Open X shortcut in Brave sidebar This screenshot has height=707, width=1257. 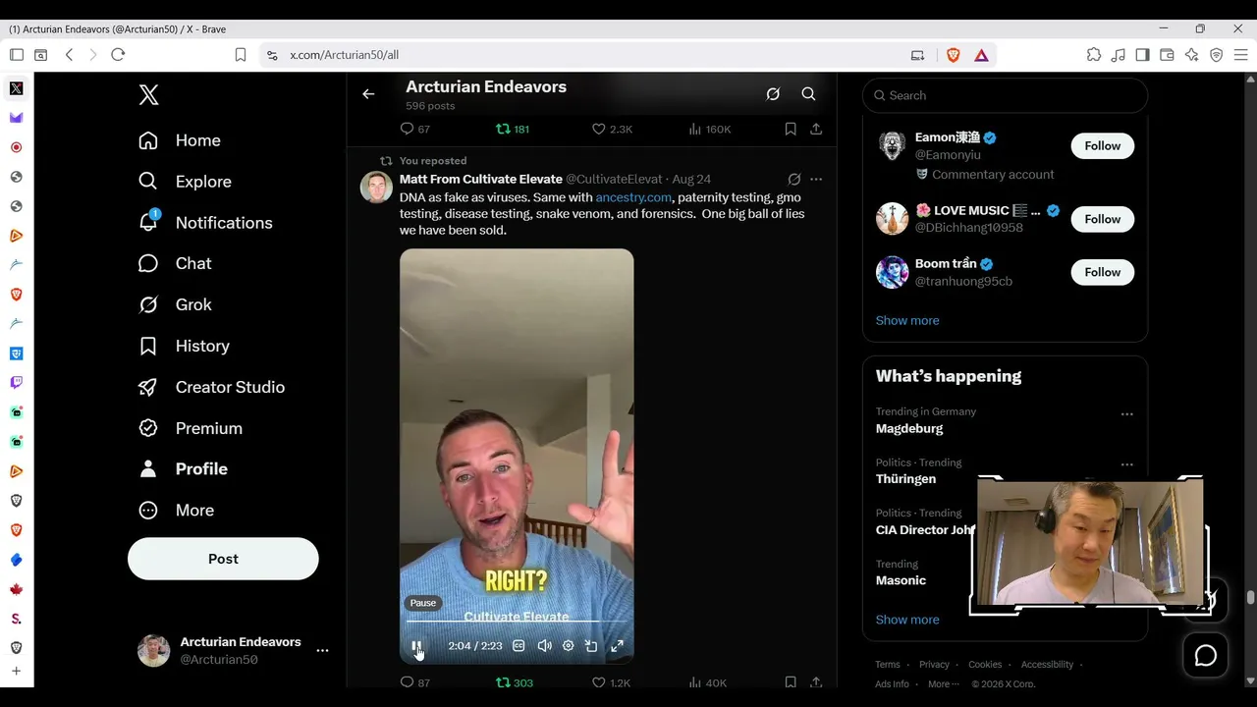17,88
